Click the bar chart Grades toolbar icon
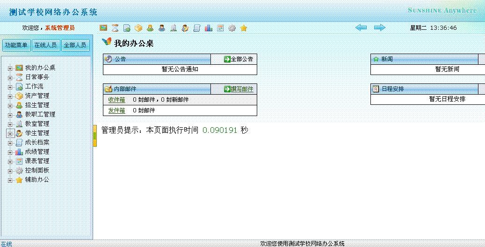Image resolution: width=485 pixels, height=247 pixels. click(209, 28)
